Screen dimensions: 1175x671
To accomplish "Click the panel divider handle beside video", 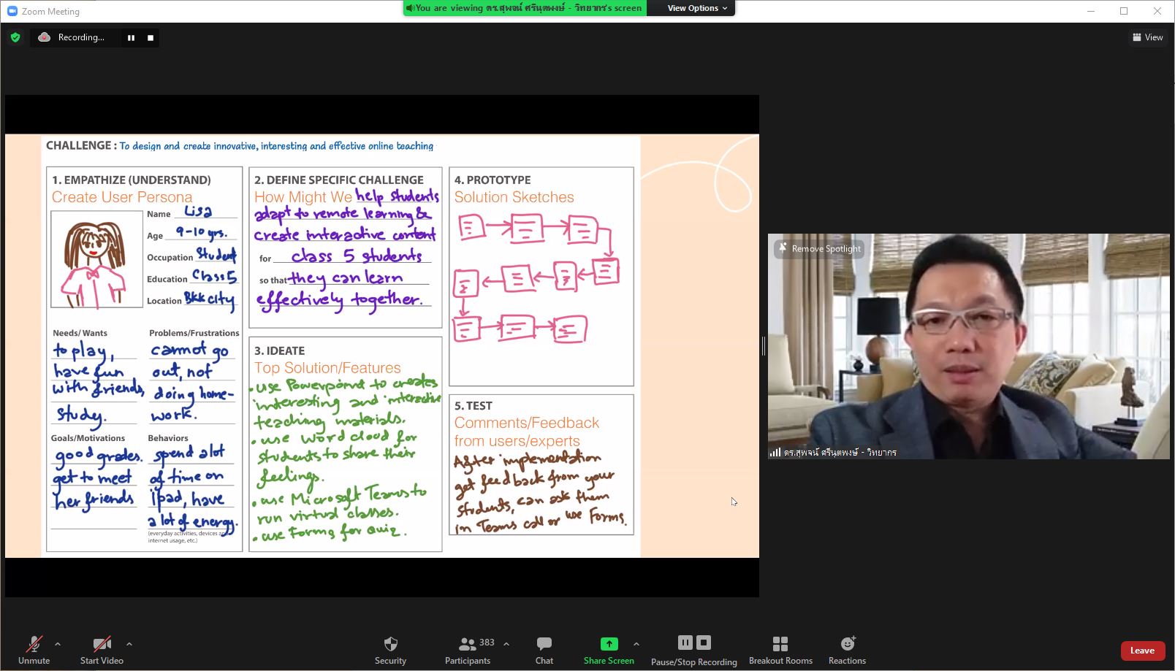I will click(764, 346).
